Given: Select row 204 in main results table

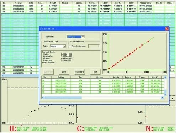Looking at the screenshot, I should (x=20, y=70).
